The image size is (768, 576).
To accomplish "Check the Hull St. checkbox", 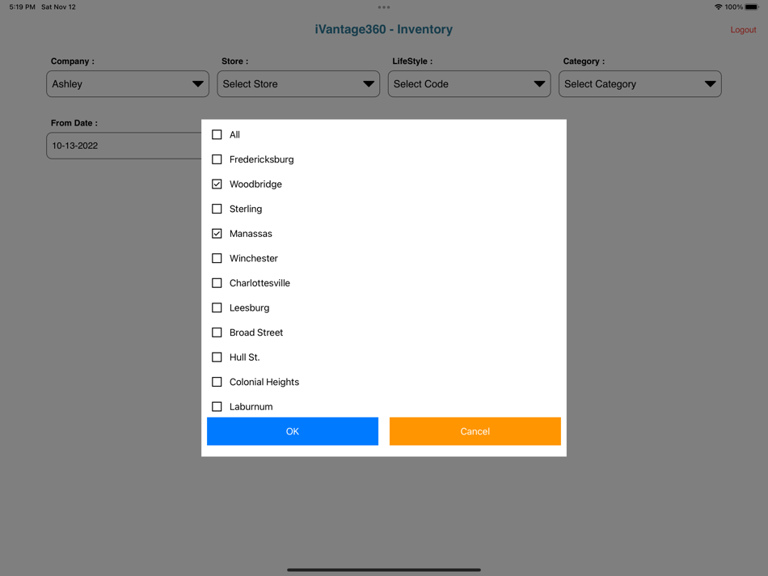I will click(x=217, y=357).
